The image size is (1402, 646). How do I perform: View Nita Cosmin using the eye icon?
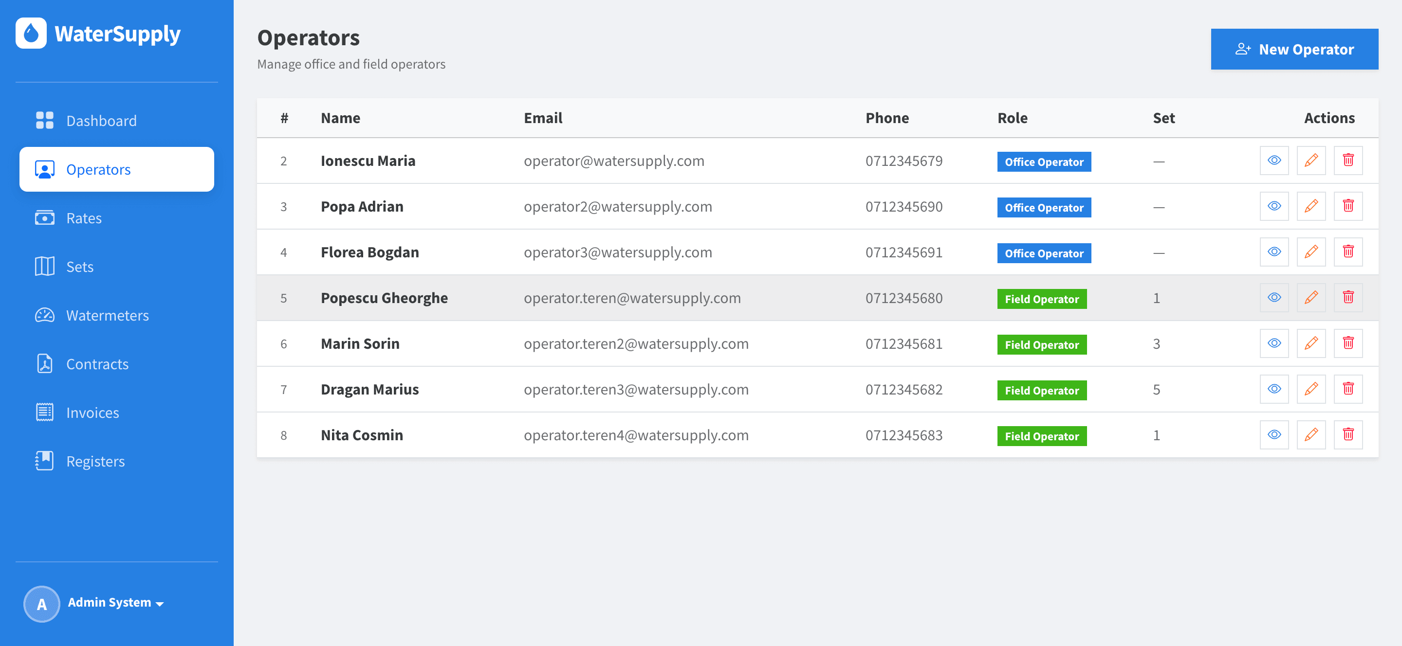[x=1274, y=434]
